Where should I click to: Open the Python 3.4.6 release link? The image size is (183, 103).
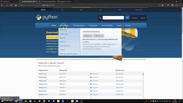pos(43,74)
